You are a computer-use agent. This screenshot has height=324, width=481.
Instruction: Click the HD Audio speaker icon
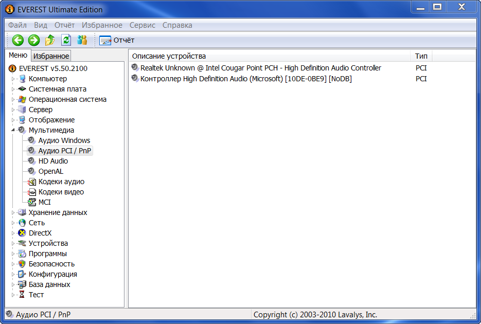[x=32, y=161]
